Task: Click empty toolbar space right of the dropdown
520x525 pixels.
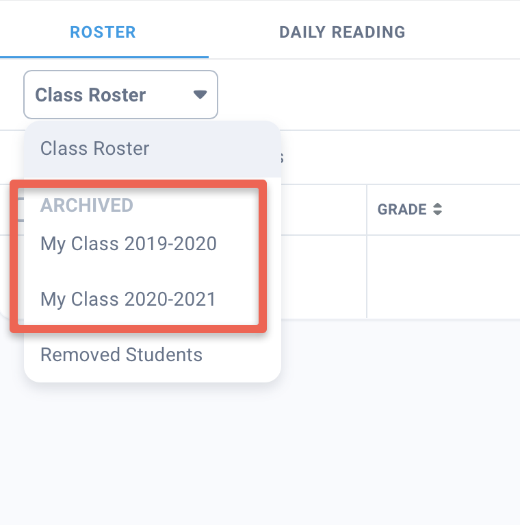Action: pos(369,95)
